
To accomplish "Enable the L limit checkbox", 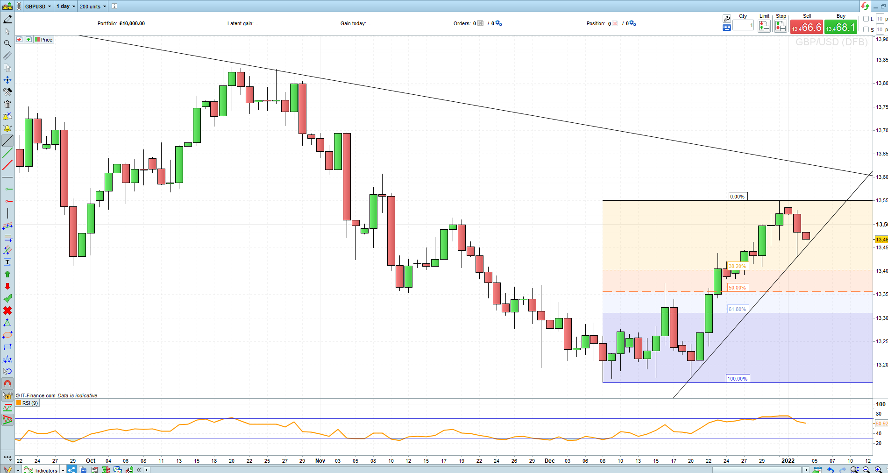I will pyautogui.click(x=866, y=19).
